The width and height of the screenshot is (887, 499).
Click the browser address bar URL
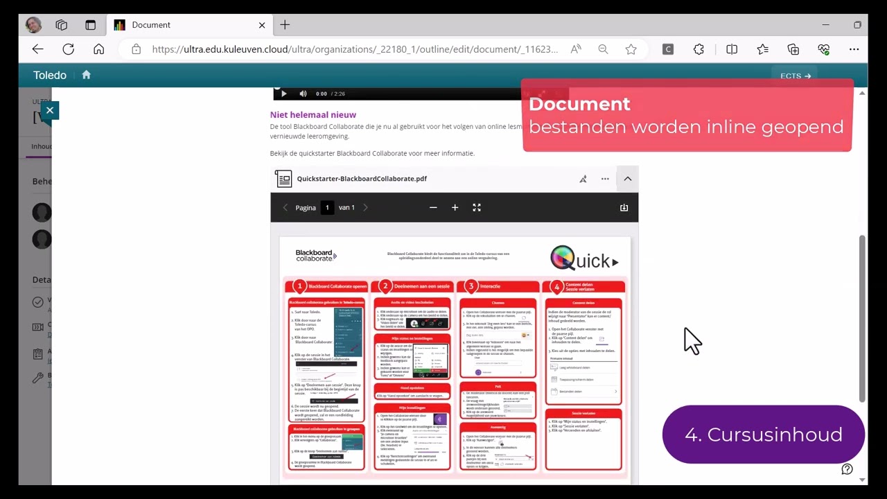[355, 49]
